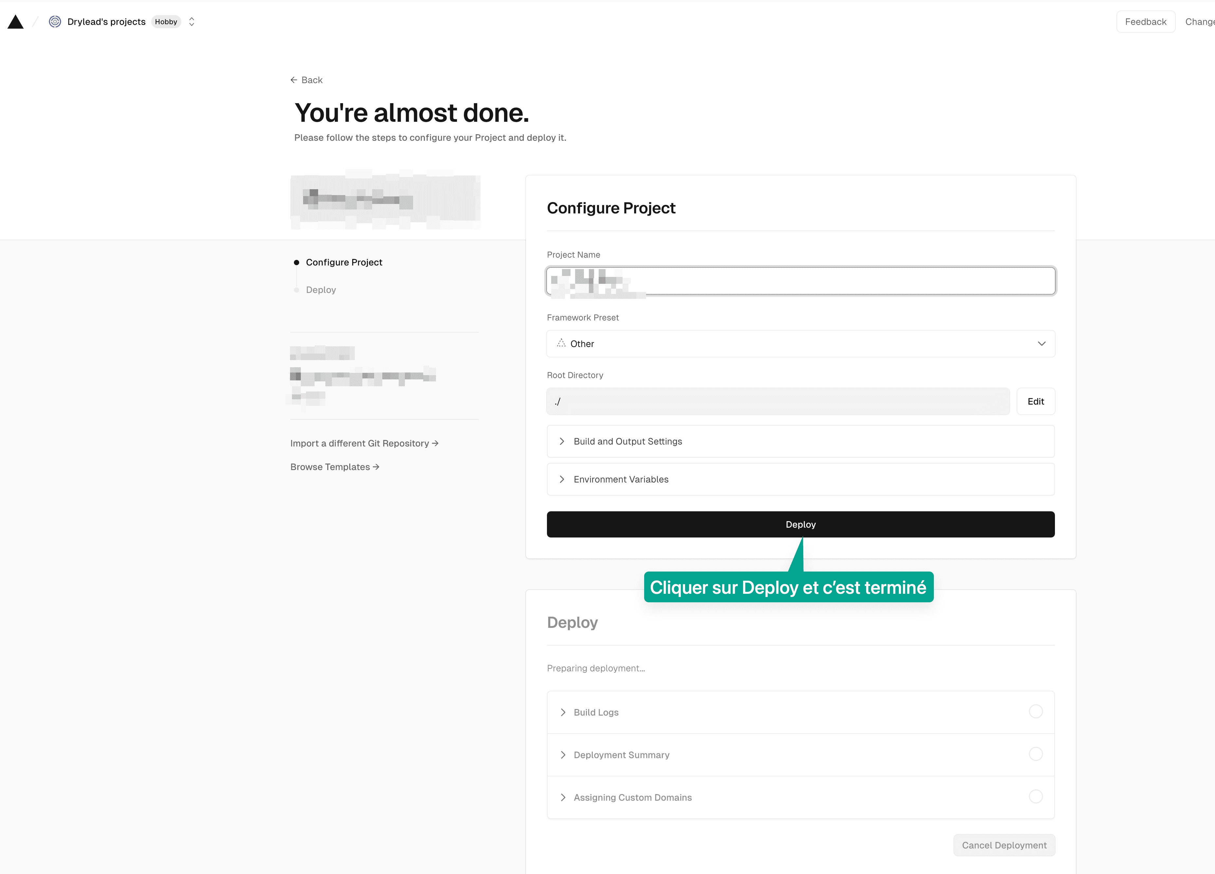
Task: Click the Hobby plan badge
Action: pos(166,22)
